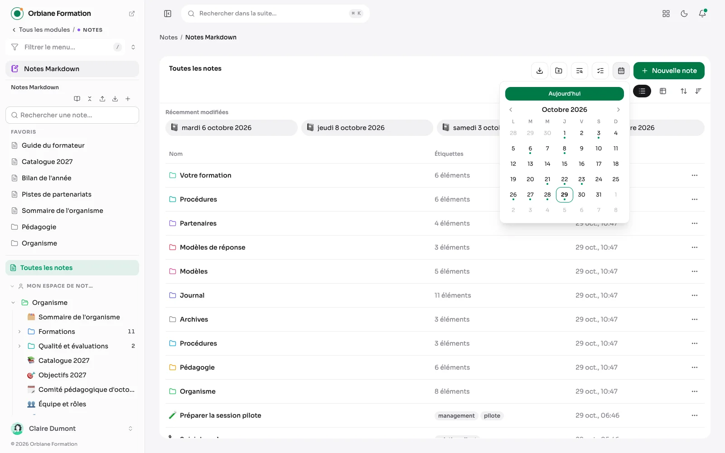The image size is (725, 453).
Task: Open the apps grid icon in top bar
Action: point(666,14)
